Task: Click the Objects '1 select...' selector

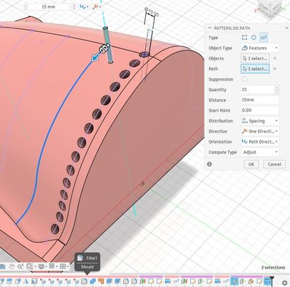Action: [255, 58]
